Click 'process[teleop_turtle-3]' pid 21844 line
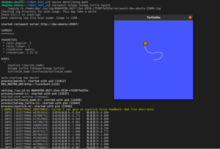The width and height of the screenshot is (220, 149). click(x=41, y=103)
